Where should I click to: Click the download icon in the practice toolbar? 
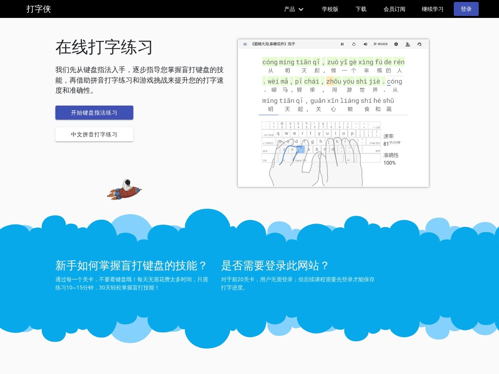408,44
